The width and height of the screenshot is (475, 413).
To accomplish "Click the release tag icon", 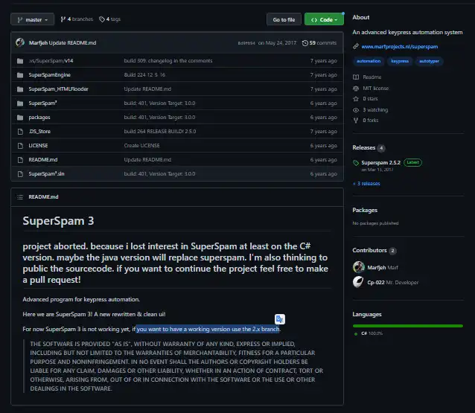I will pos(356,163).
